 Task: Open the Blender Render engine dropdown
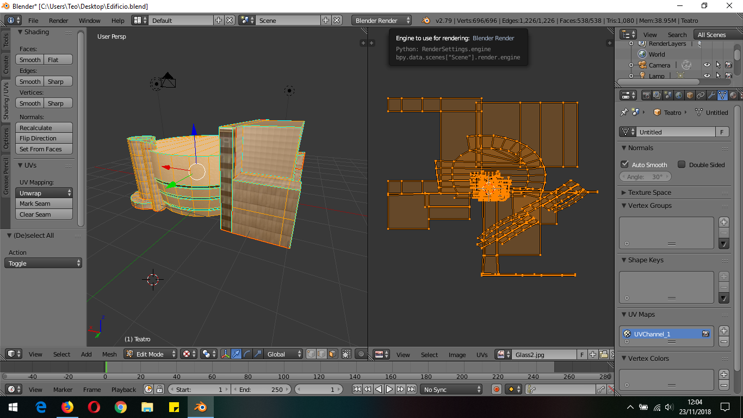coord(382,21)
